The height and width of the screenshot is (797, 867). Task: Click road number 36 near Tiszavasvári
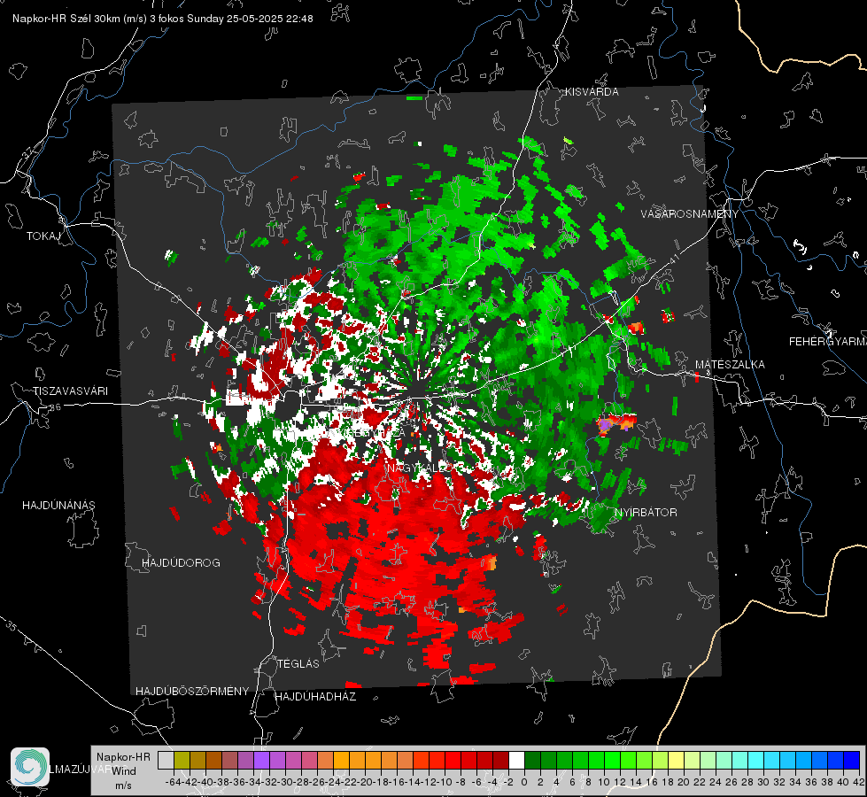click(55, 407)
